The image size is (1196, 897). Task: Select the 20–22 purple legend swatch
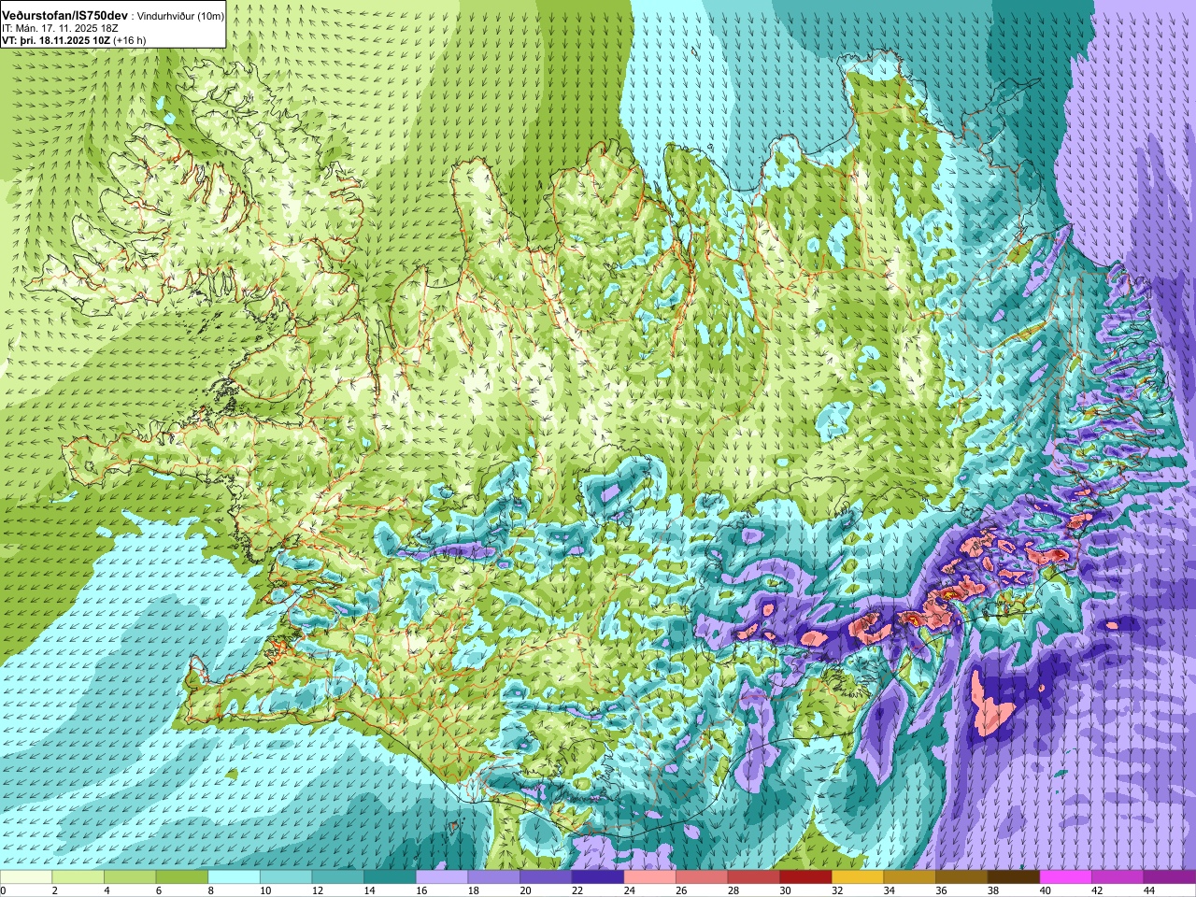(546, 876)
